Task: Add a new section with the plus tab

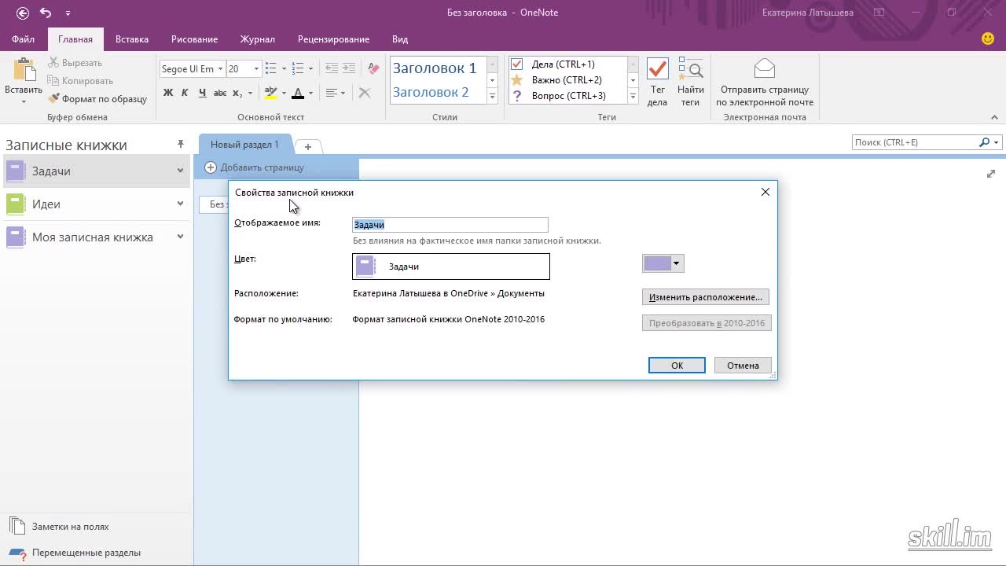Action: (x=308, y=147)
